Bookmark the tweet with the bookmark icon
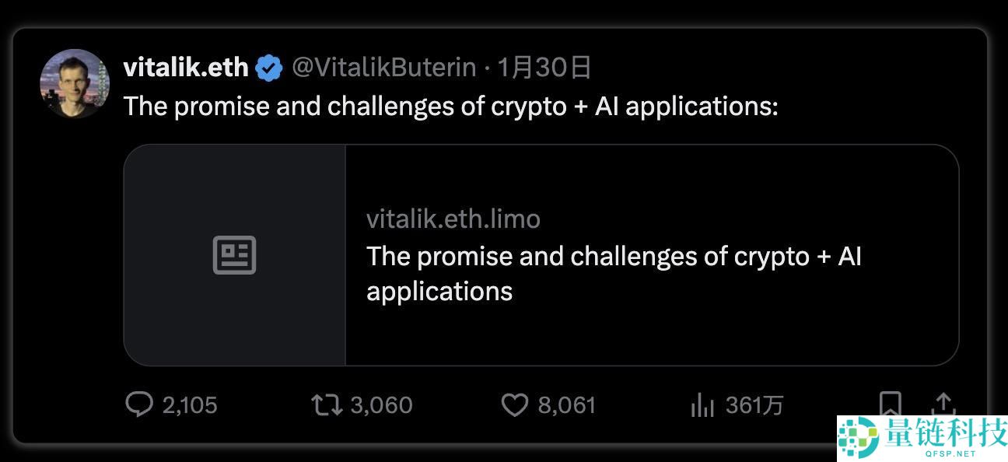The height and width of the screenshot is (462, 1008). (x=891, y=404)
